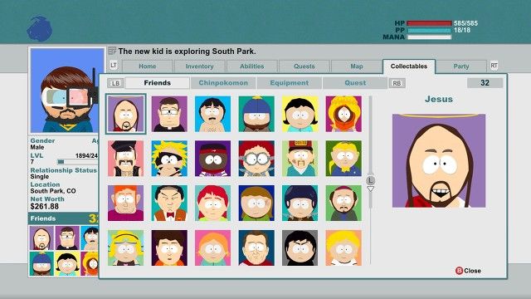Select the Collectables tab
This screenshot has width=531, height=299.
pos(409,66)
